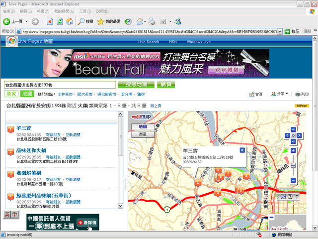Click map marker number 1
Image resolution: width=318 pixels, height=239 pixels.
[x=198, y=183]
